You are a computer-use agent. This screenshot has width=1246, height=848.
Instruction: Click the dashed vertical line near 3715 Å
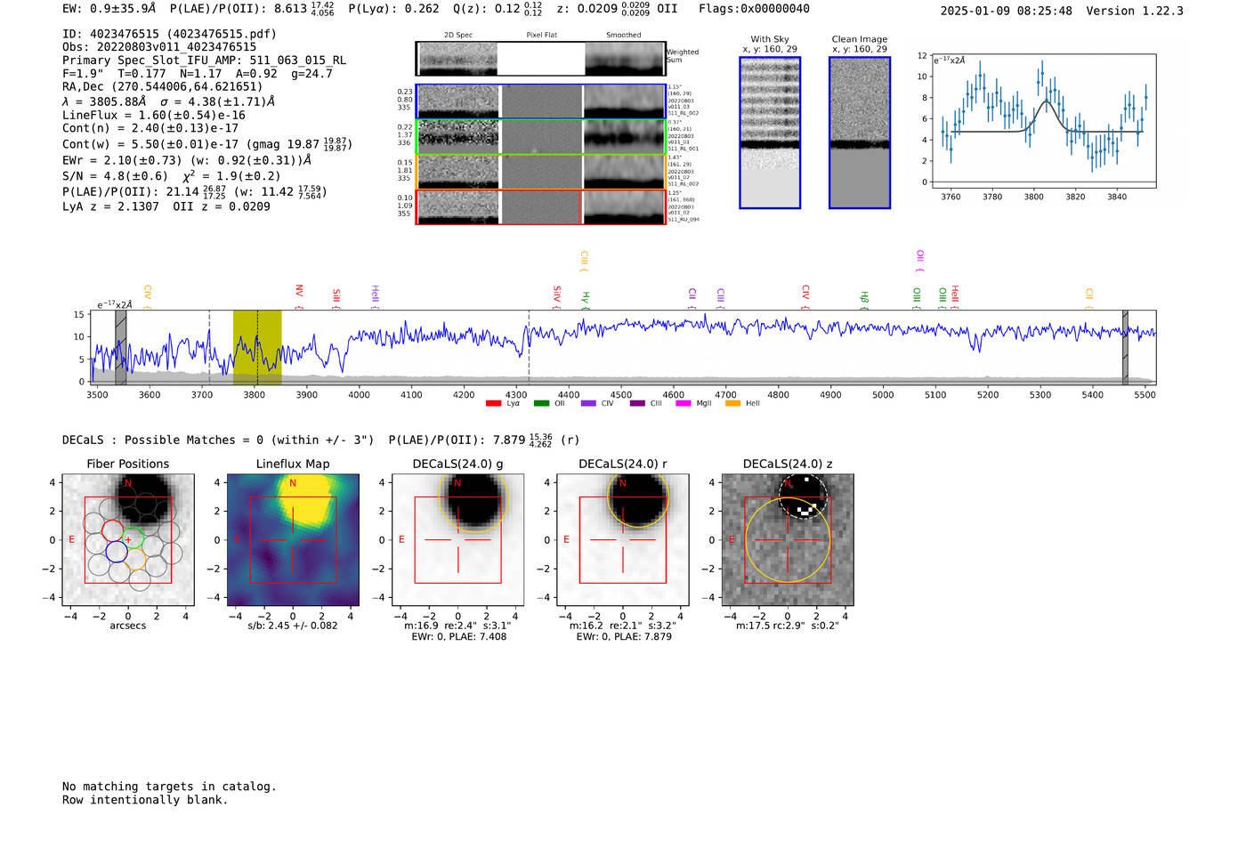[x=209, y=348]
